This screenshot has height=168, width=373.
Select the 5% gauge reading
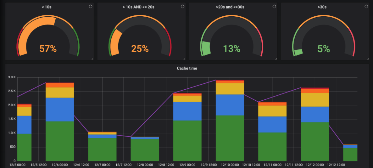point(324,49)
